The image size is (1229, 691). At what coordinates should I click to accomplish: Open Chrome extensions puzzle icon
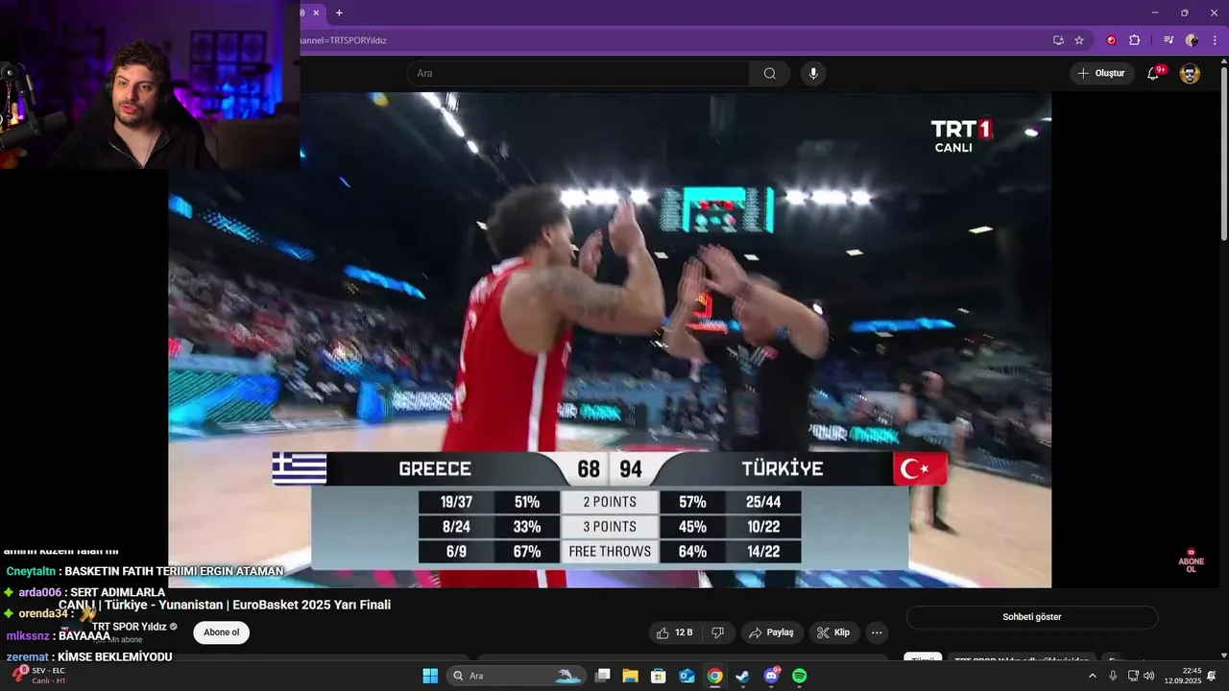click(x=1134, y=40)
